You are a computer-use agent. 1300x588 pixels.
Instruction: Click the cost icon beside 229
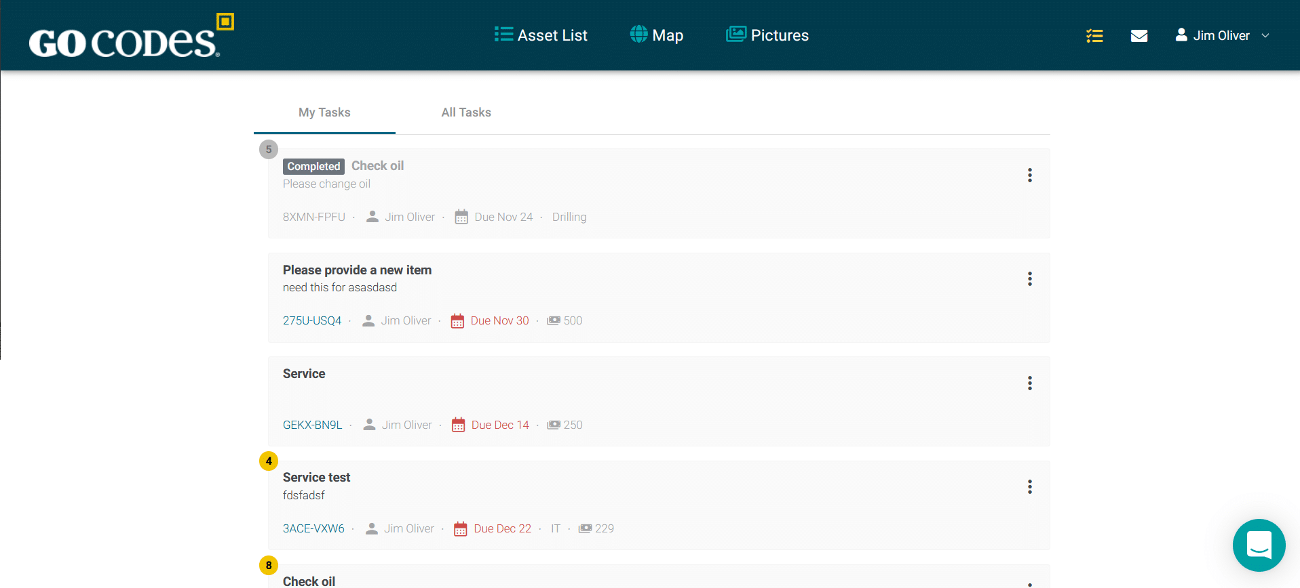point(585,529)
